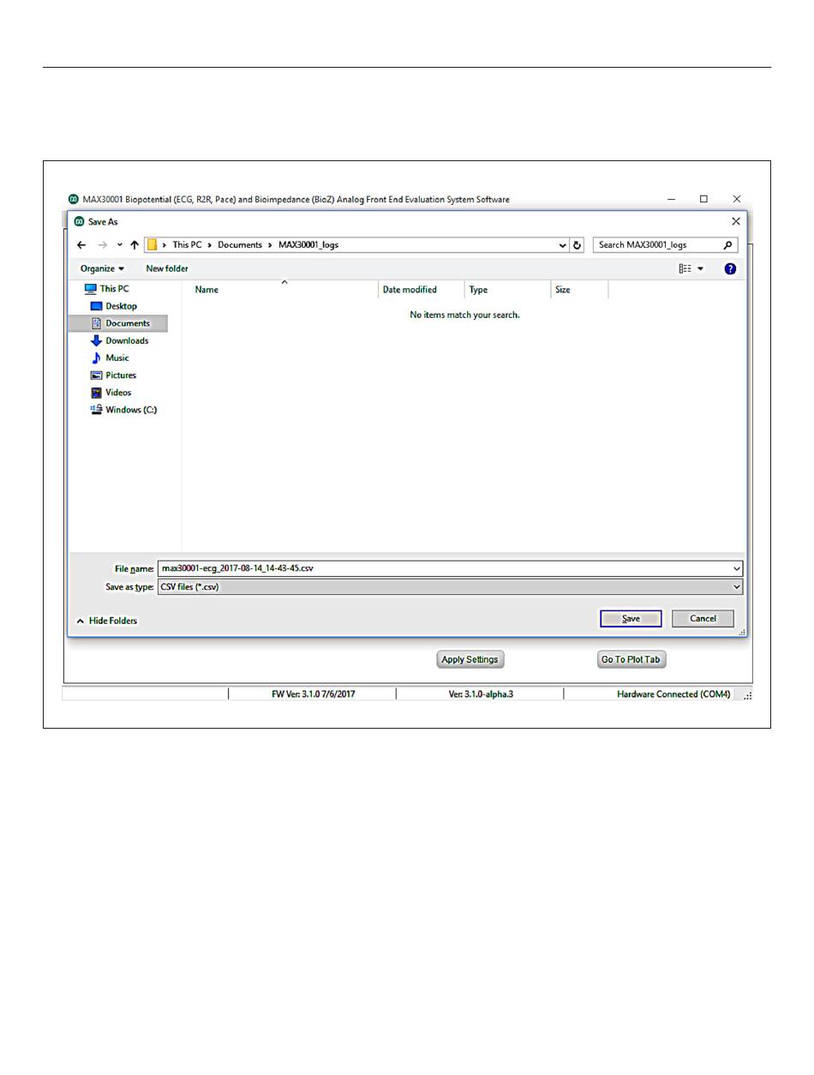Open the Help question mark icon

[x=730, y=268]
